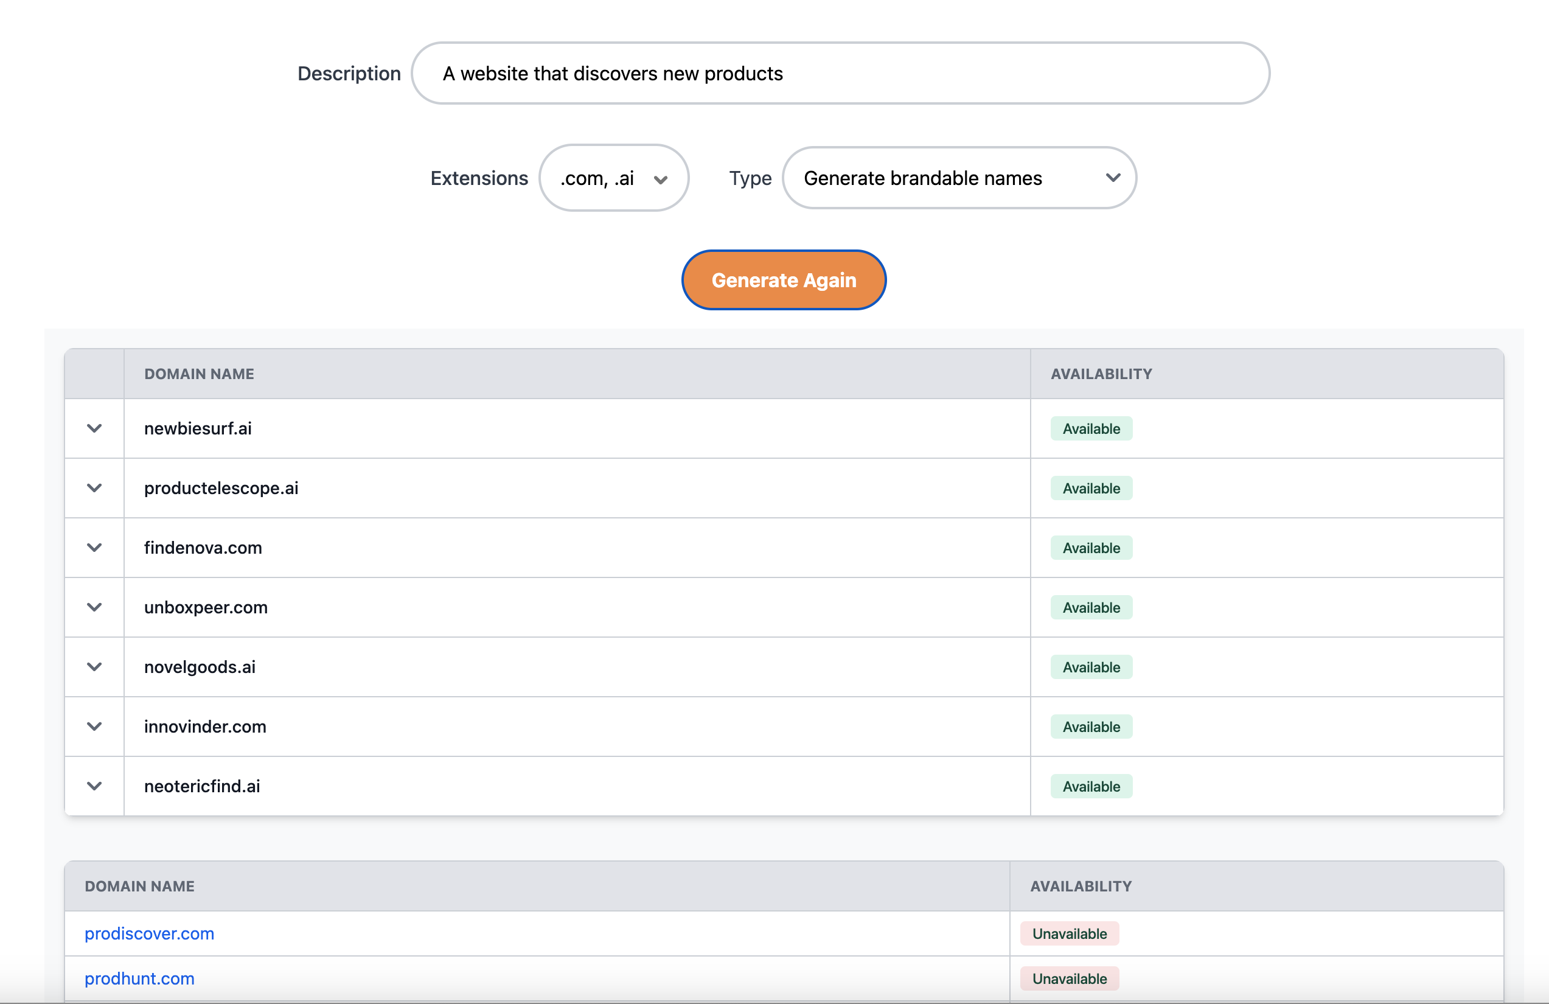The width and height of the screenshot is (1549, 1004).
Task: Expand the findenova.com row chevron
Action: point(94,548)
